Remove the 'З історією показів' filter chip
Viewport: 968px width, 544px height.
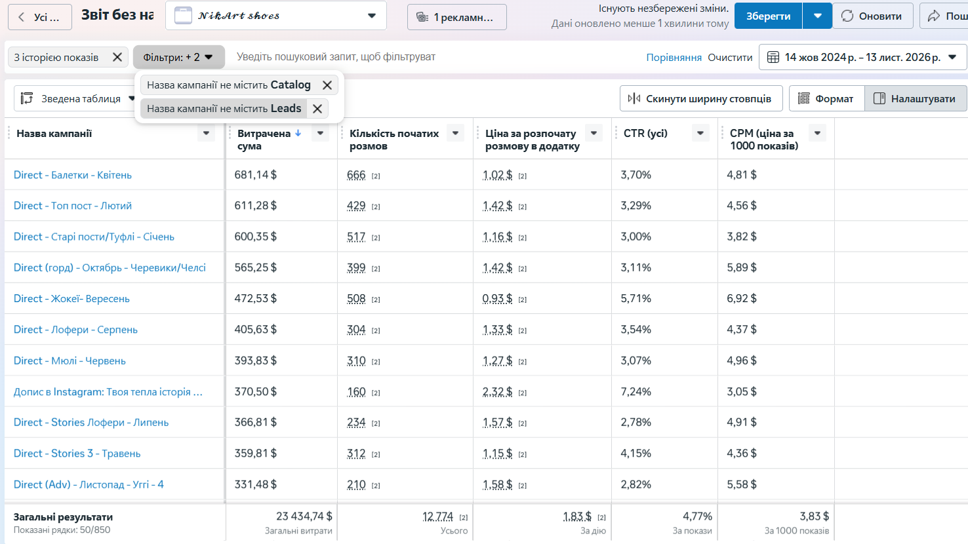(117, 57)
